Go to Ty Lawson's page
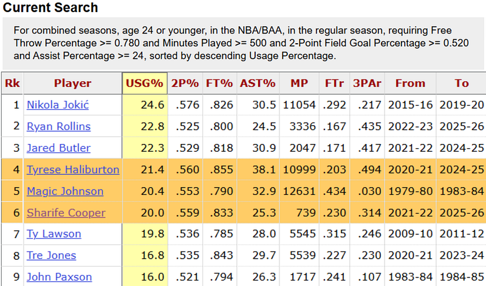Image resolution: width=486 pixels, height=286 pixels. click(54, 234)
